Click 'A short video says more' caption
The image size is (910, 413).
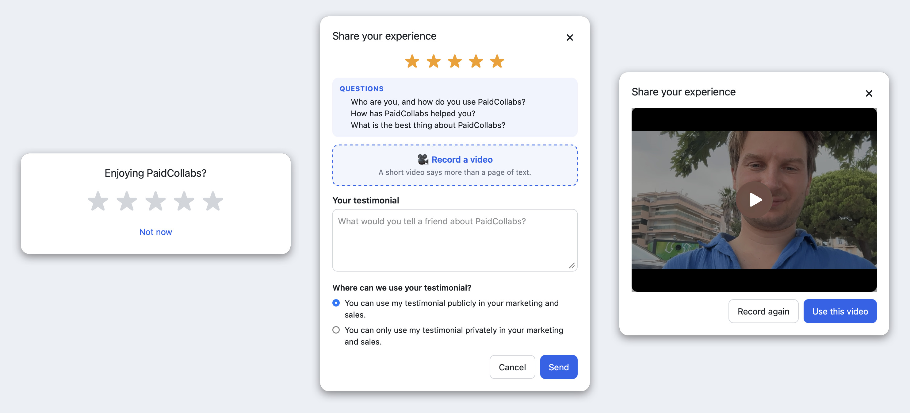pos(454,172)
